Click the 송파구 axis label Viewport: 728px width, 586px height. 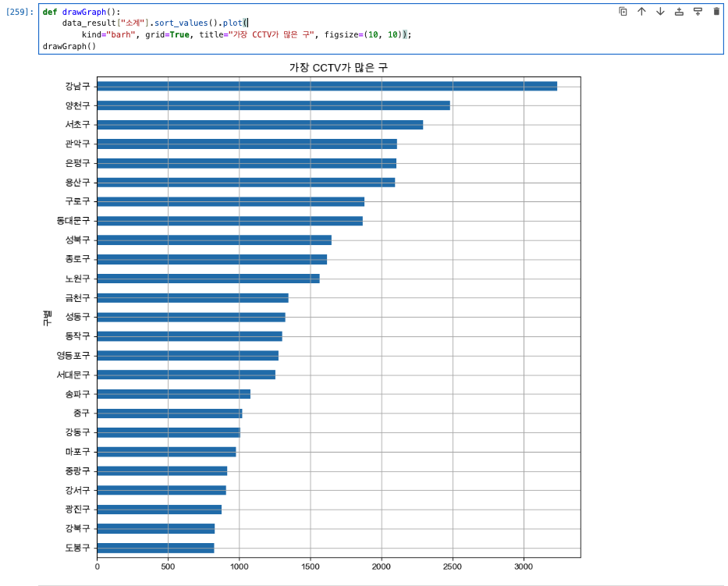click(x=77, y=394)
